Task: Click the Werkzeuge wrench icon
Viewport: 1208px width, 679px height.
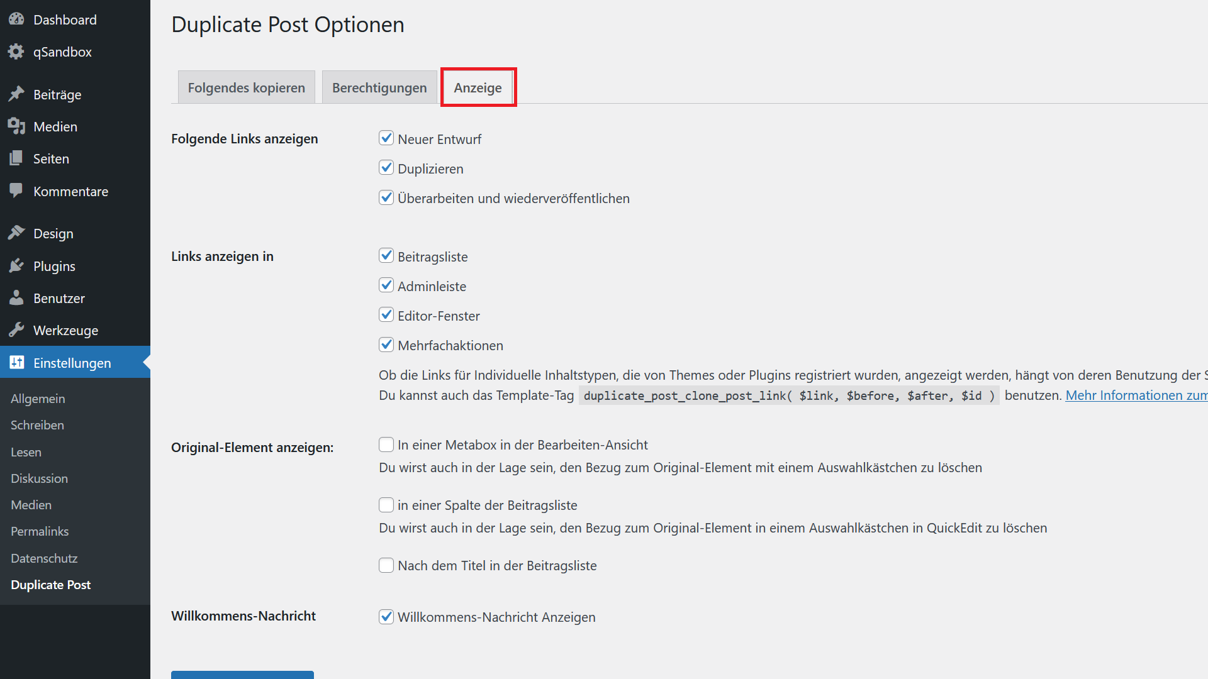Action: [16, 330]
